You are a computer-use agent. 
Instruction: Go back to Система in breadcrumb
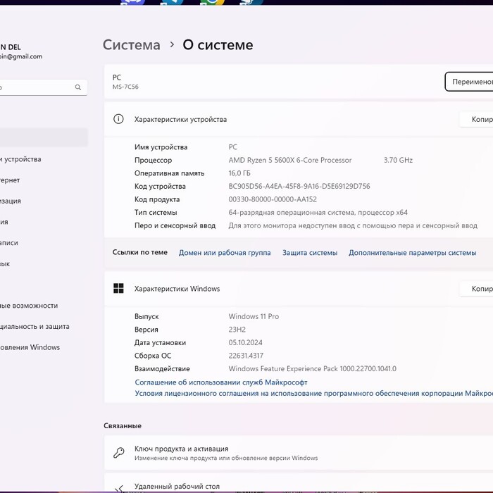[132, 44]
